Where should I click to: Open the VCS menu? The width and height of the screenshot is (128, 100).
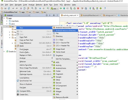61,5
